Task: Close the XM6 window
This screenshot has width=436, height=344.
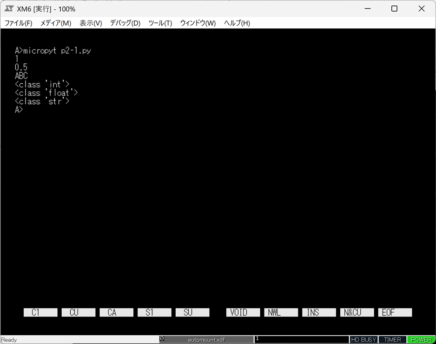Action: click(x=422, y=9)
